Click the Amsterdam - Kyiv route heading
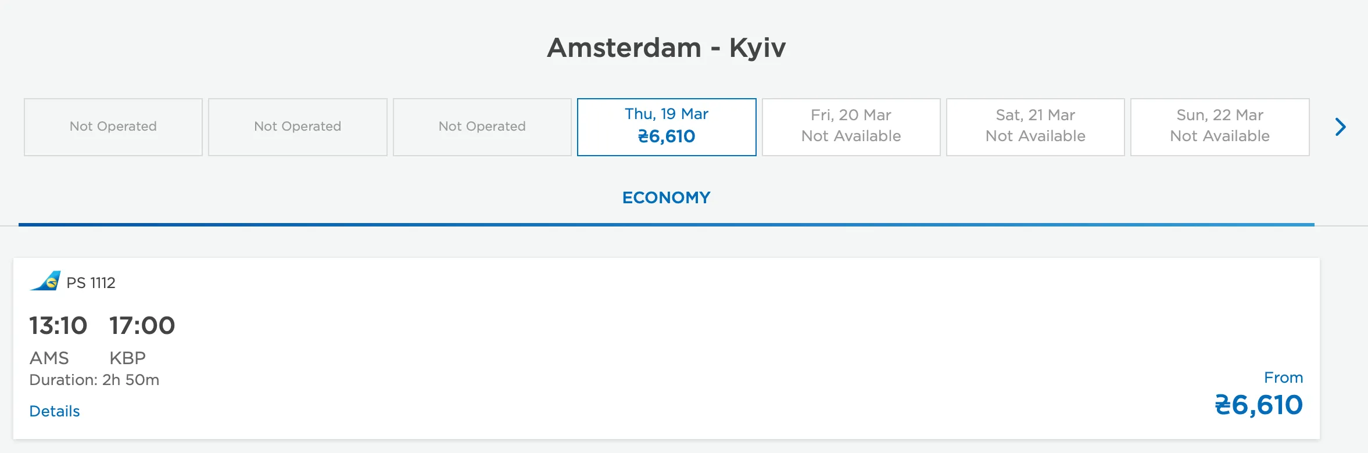 pos(666,48)
